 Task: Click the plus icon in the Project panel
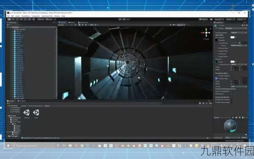click(x=8, y=103)
